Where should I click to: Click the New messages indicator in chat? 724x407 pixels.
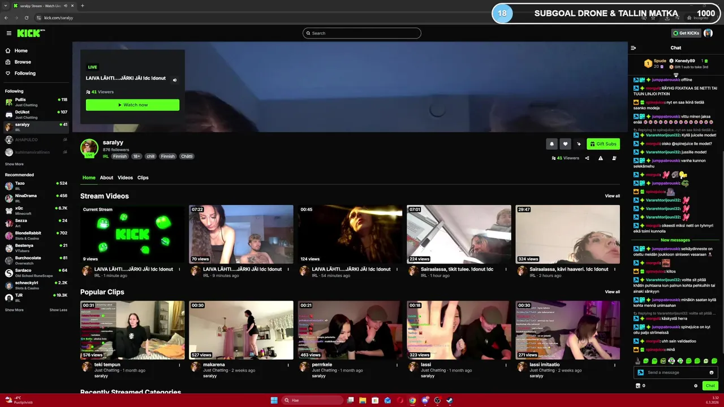click(x=675, y=240)
